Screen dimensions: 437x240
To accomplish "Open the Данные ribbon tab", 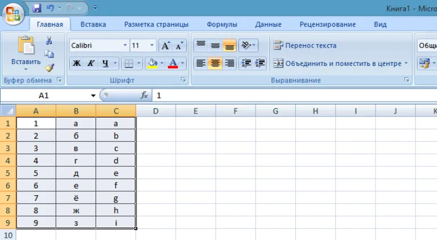I will pyautogui.click(x=268, y=24).
